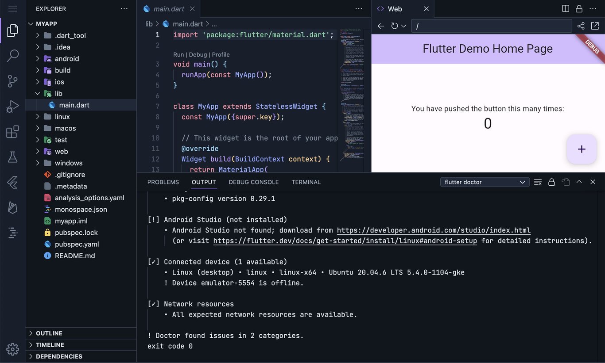
Task: Toggle output auto-scroll lock
Action: (x=551, y=182)
